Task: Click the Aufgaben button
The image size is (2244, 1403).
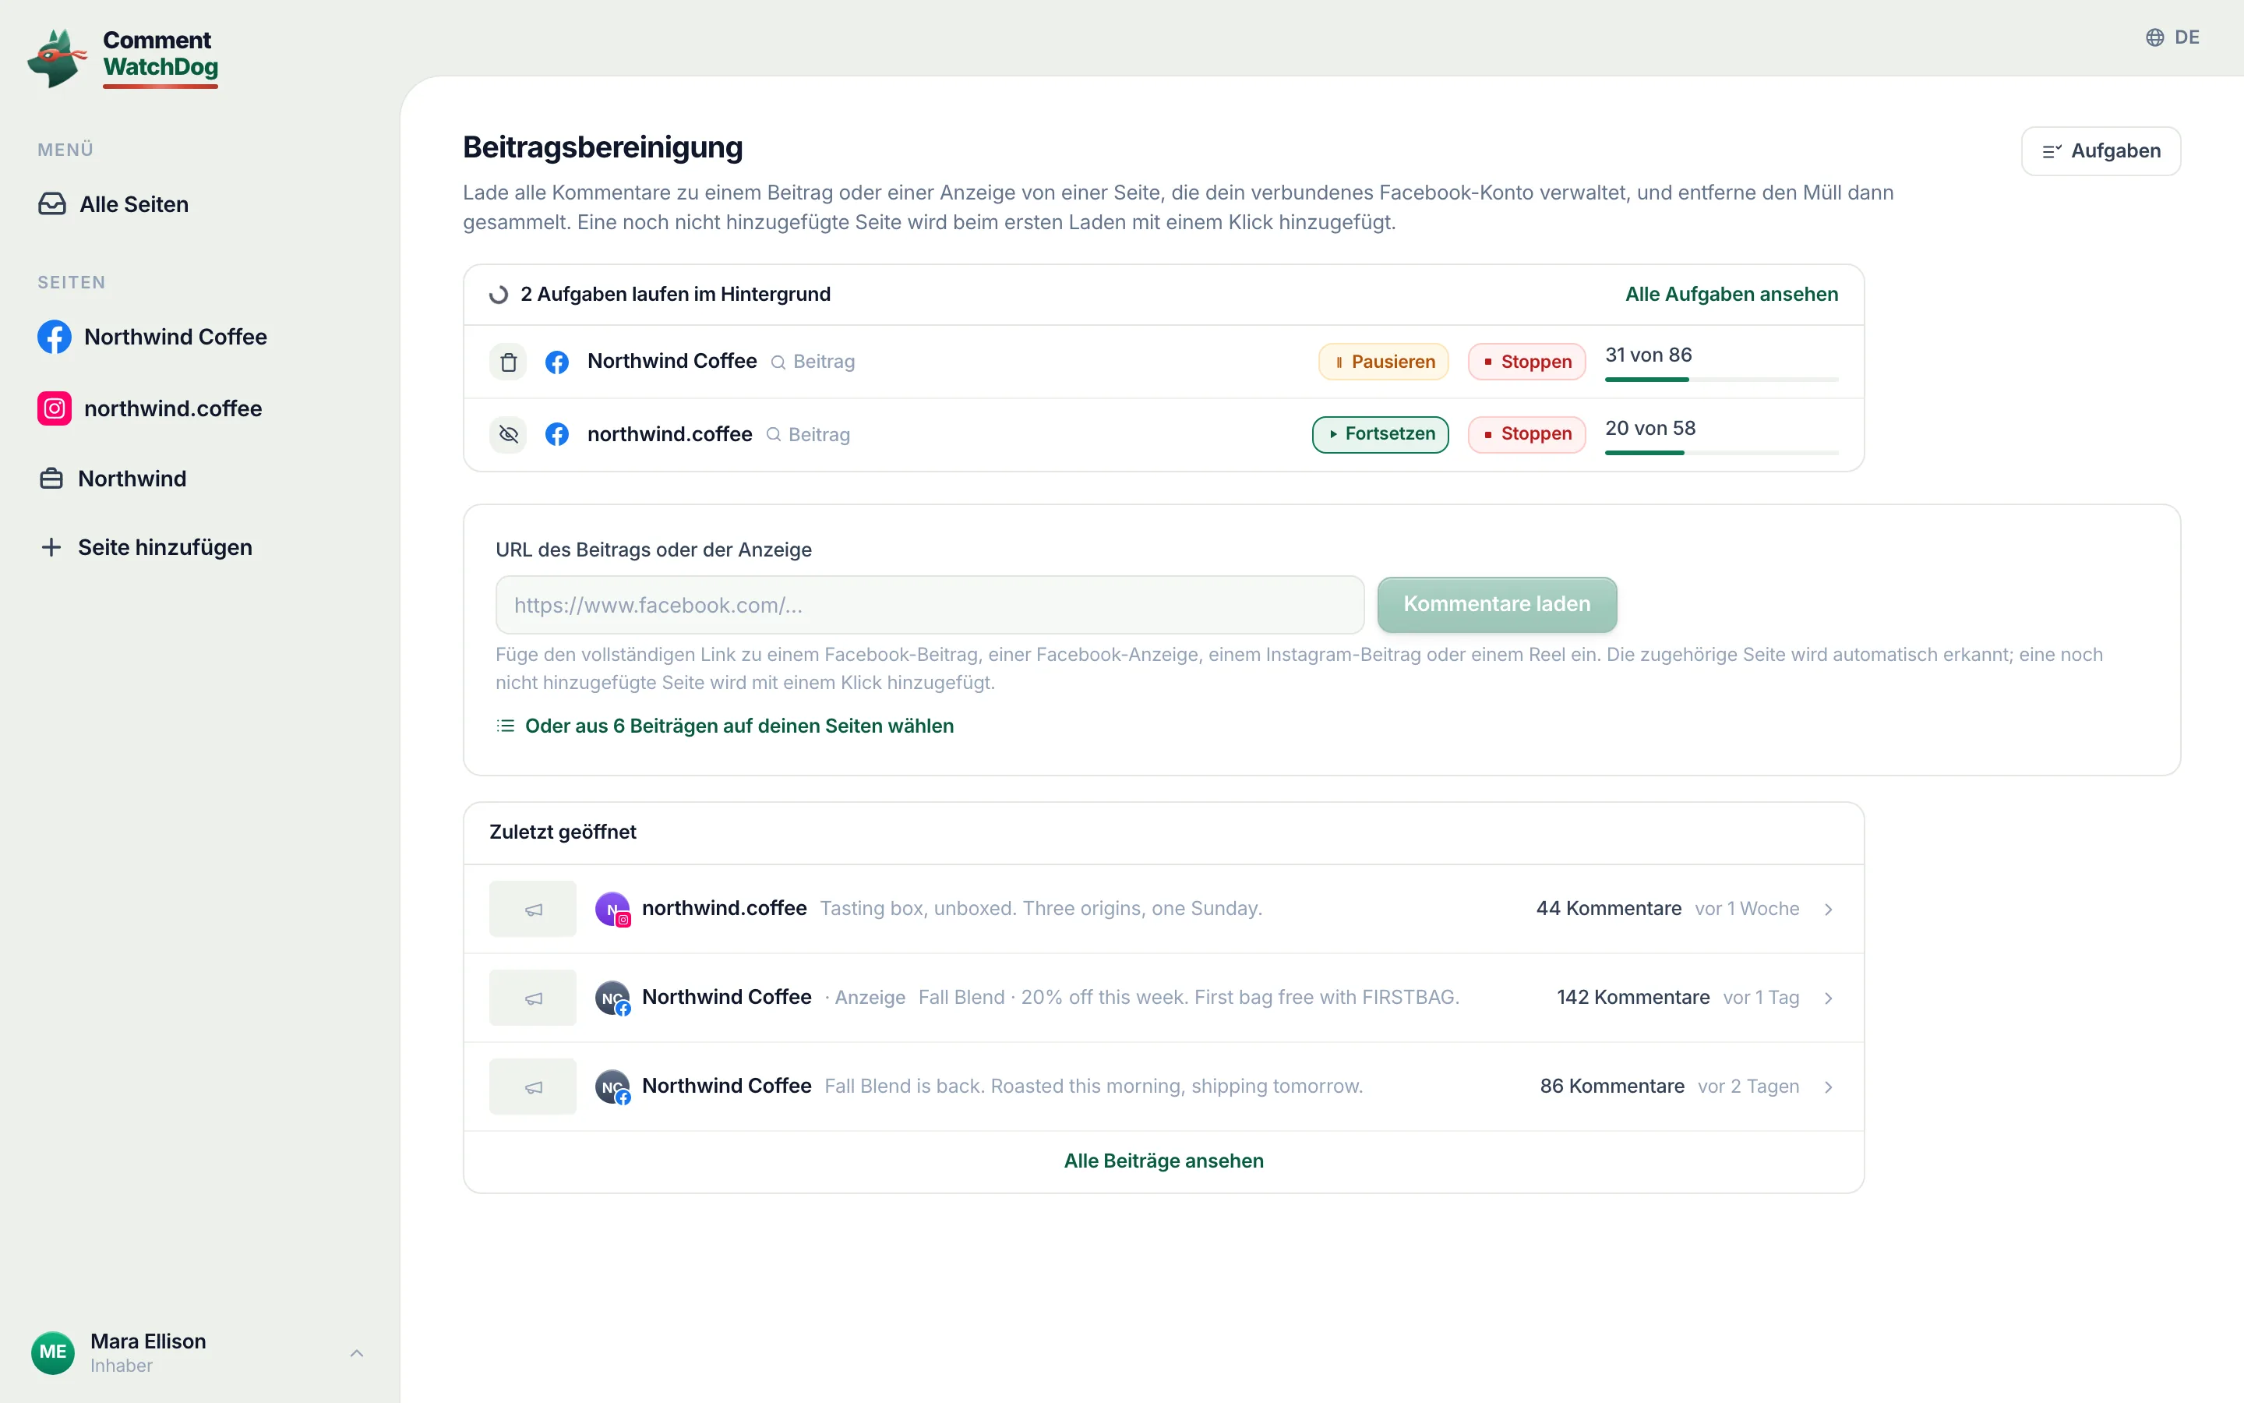Action: pyautogui.click(x=2101, y=151)
